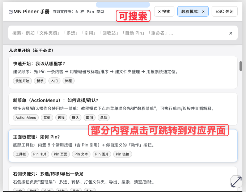Toggle the 教程模式 tutorial mode button

(193, 12)
